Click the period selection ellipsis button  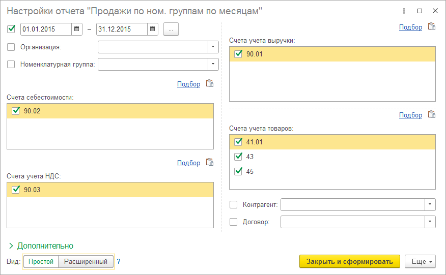point(171,29)
